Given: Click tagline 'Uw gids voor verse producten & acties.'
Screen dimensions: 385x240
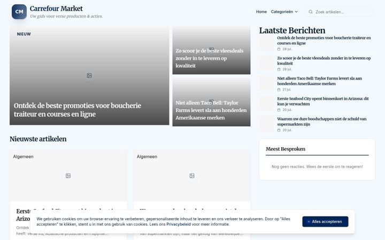Looking at the screenshot, I should pos(66,16).
